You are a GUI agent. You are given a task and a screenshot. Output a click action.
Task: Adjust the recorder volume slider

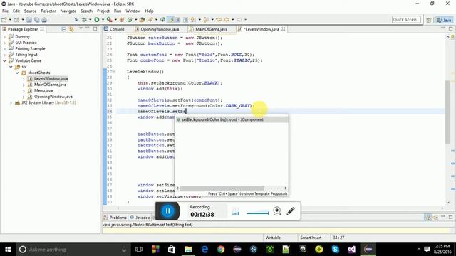point(258,213)
